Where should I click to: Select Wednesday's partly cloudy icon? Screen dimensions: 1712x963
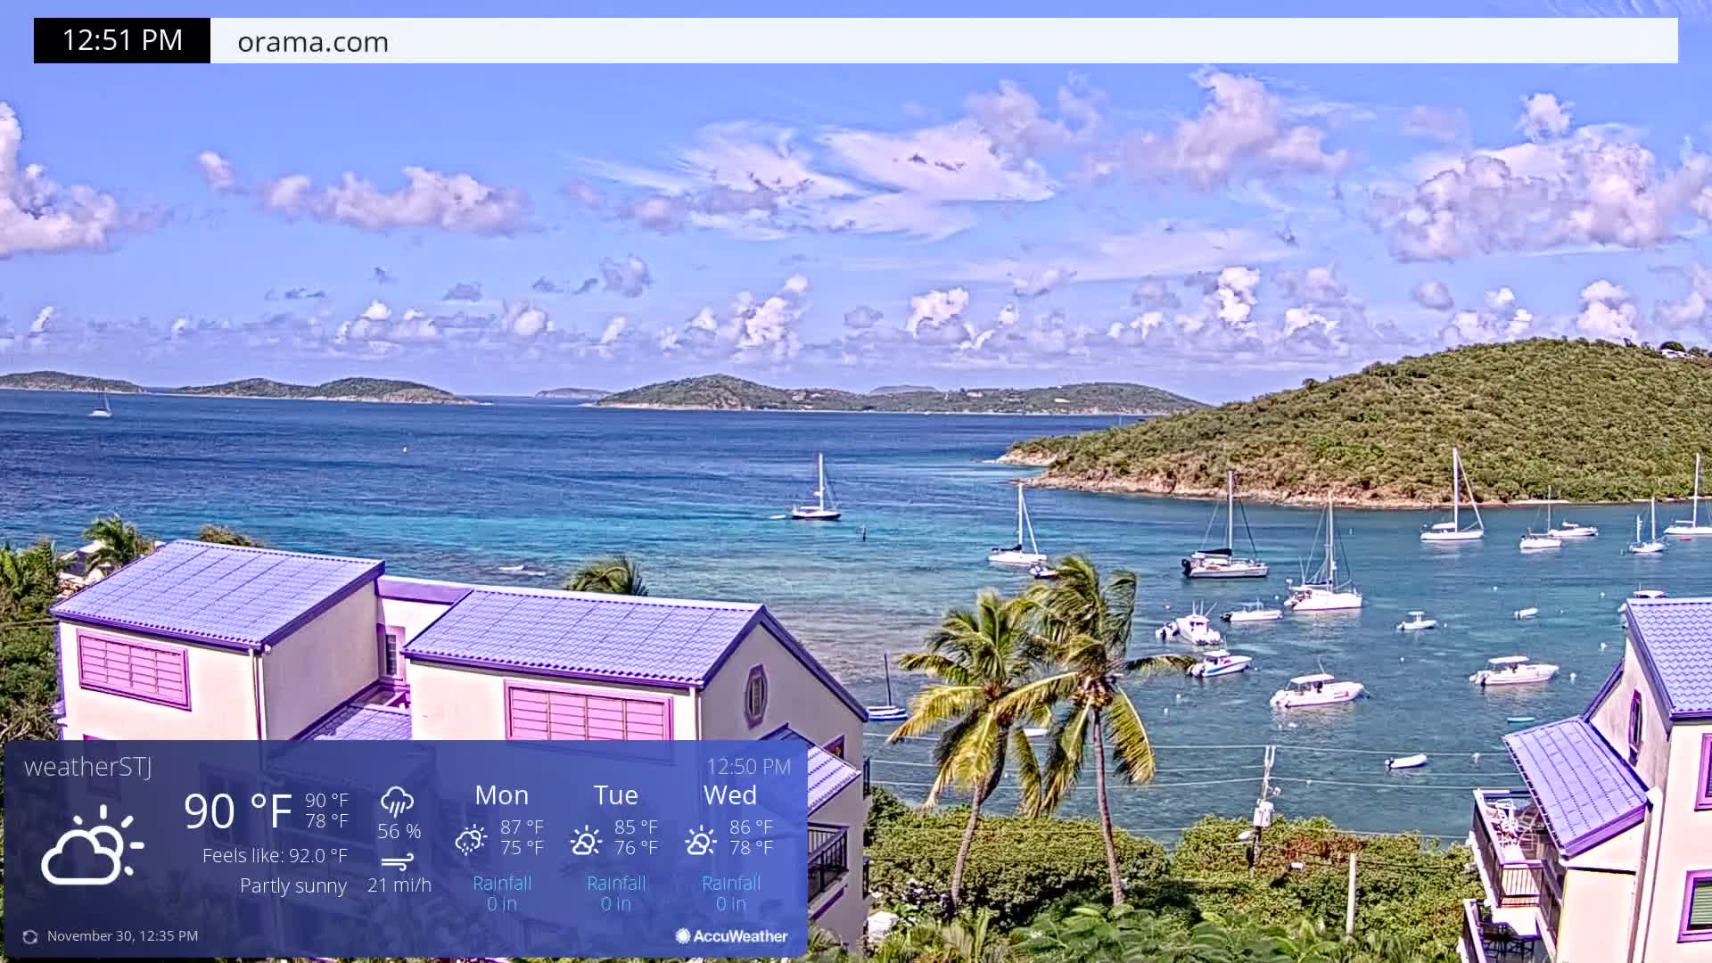(x=701, y=838)
